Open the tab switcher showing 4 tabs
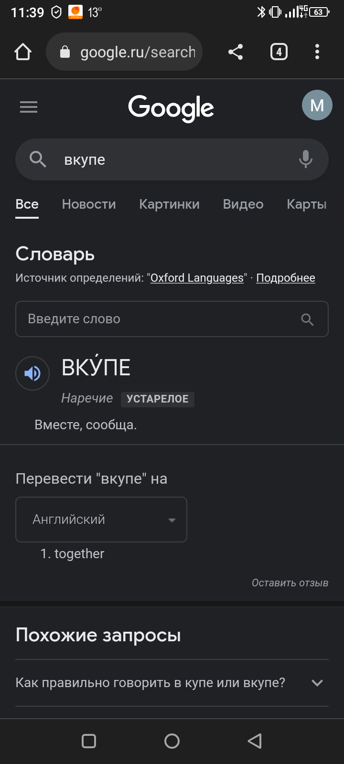Image resolution: width=344 pixels, height=764 pixels. [x=279, y=52]
